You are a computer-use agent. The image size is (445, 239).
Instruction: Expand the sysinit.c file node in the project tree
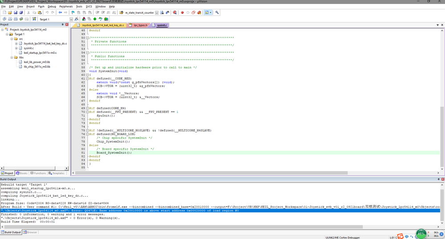(x=16, y=48)
